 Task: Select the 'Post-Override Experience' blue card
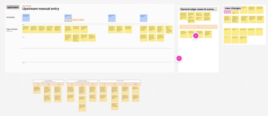[144, 18]
